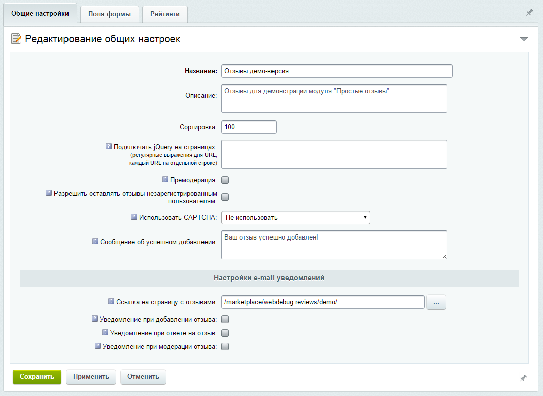Open file browser with the ... button
Viewport: 543px width, 396px height.
click(436, 302)
